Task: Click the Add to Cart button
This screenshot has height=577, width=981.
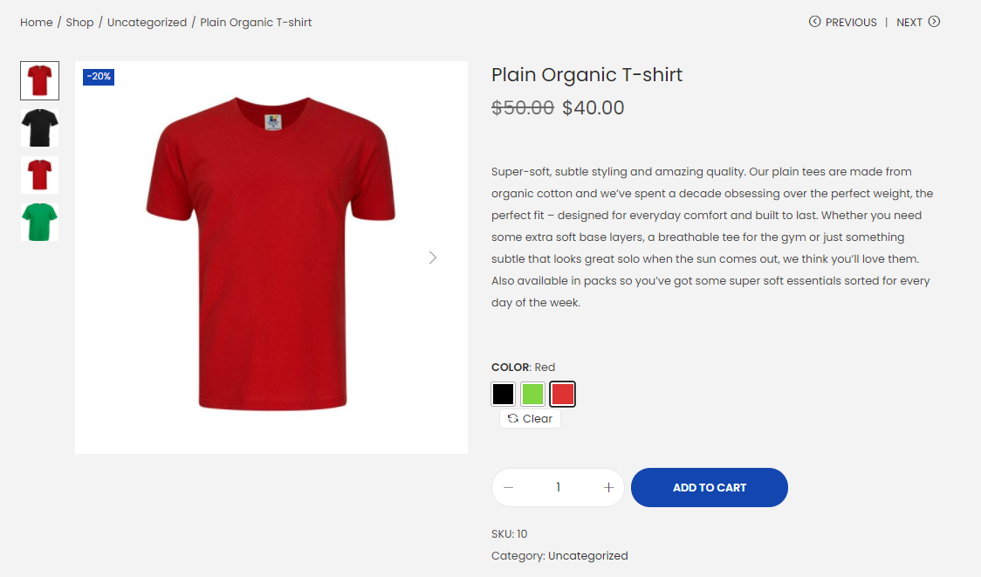Action: (x=710, y=487)
